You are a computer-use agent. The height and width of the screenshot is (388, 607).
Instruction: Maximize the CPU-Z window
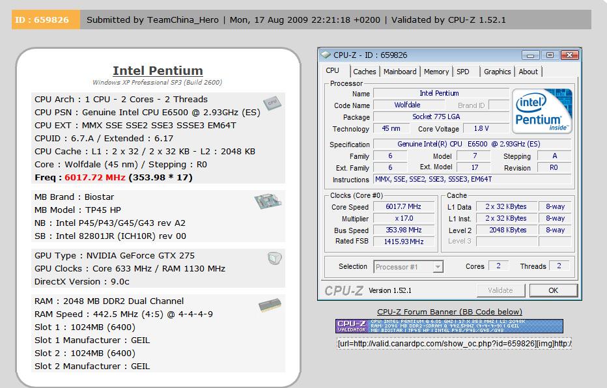pyautogui.click(x=550, y=55)
